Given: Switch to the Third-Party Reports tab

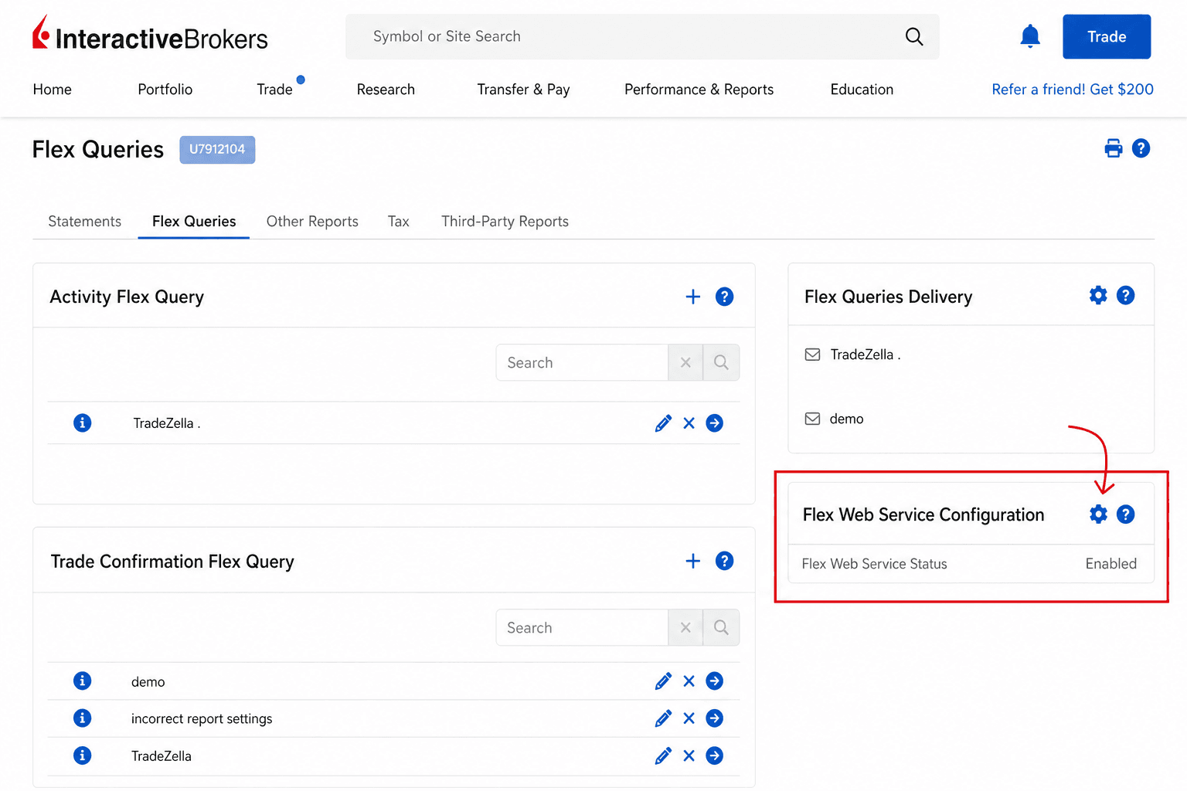Looking at the screenshot, I should coord(505,222).
